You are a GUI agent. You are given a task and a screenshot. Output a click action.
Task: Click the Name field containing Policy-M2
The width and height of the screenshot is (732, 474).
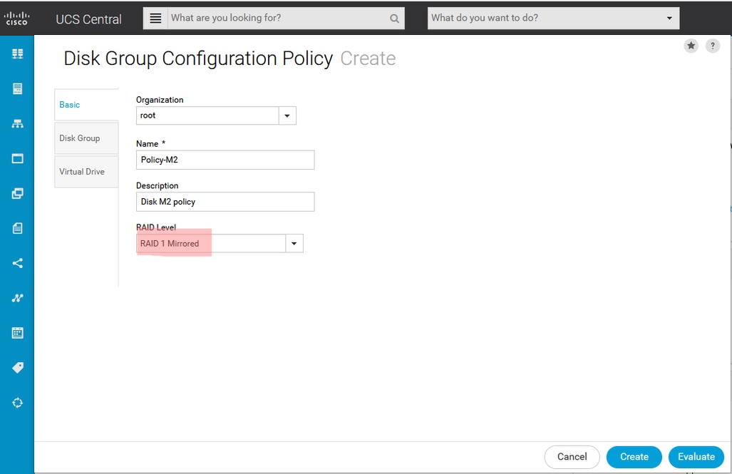(x=225, y=160)
